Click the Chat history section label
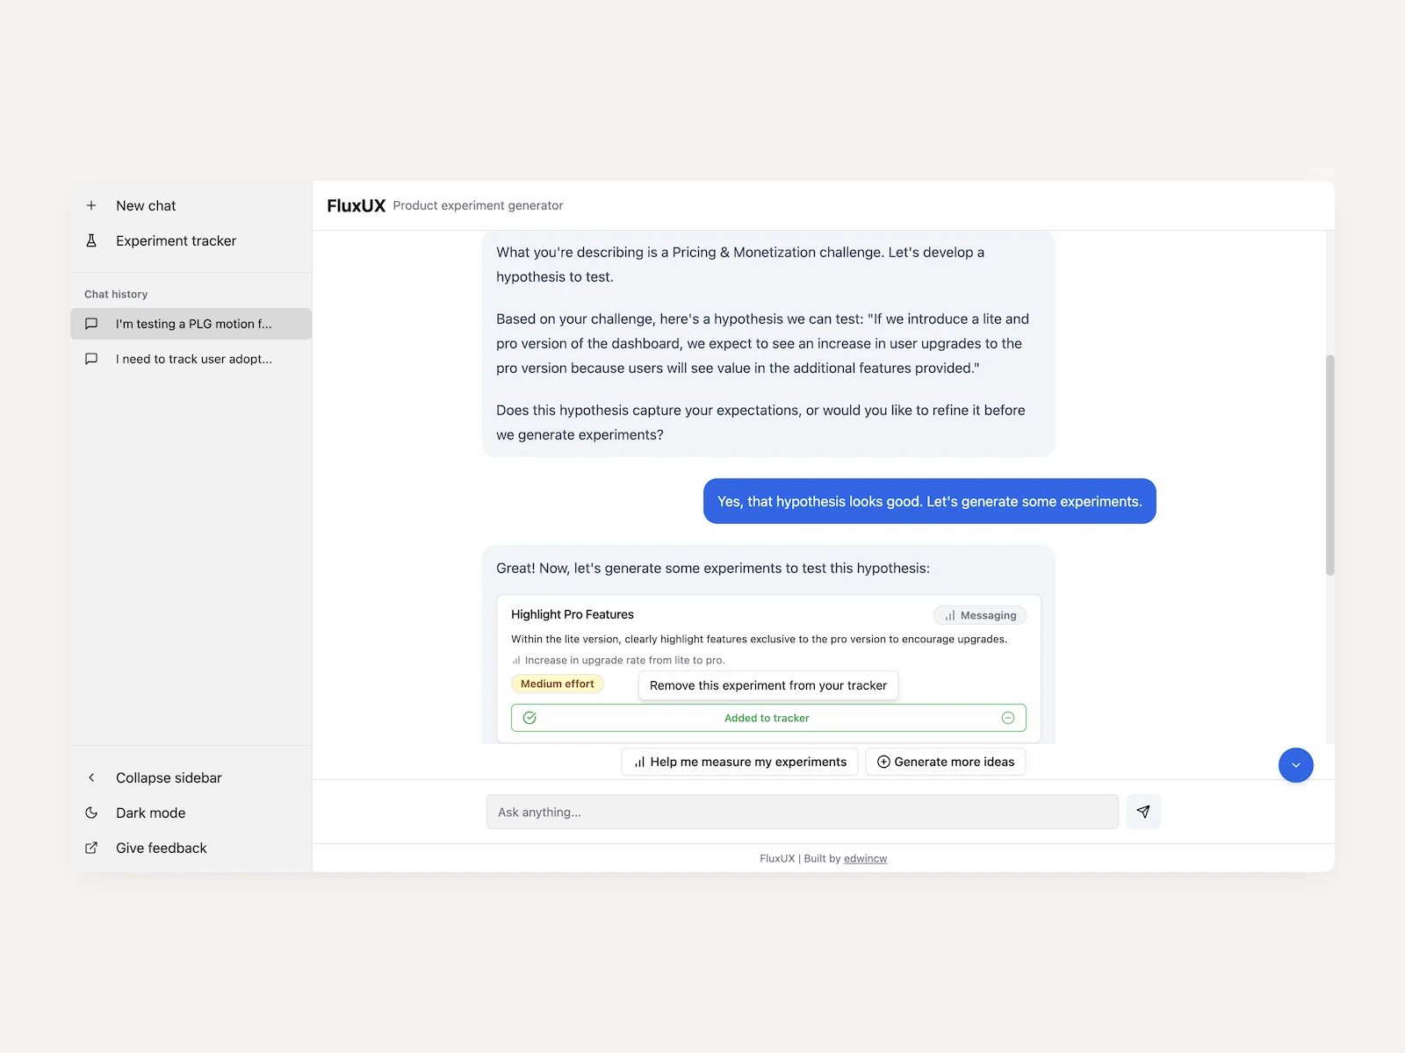The image size is (1405, 1053). pos(116,294)
